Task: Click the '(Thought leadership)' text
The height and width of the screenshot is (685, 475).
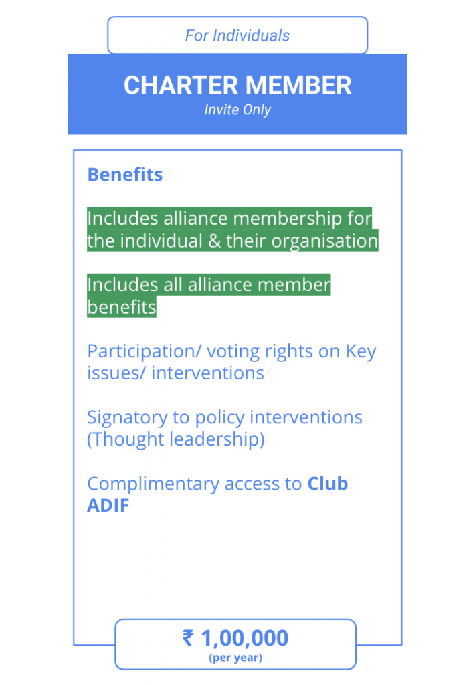Action: [176, 439]
